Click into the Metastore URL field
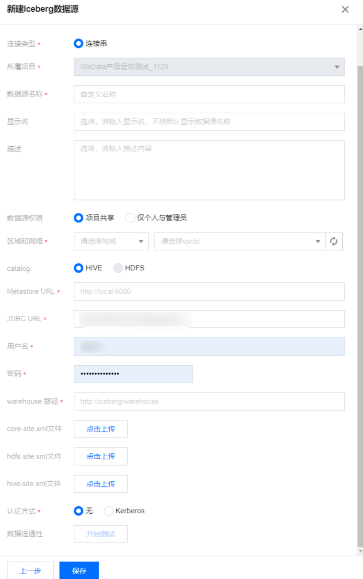Screen dimensions: 363x579 209,291
